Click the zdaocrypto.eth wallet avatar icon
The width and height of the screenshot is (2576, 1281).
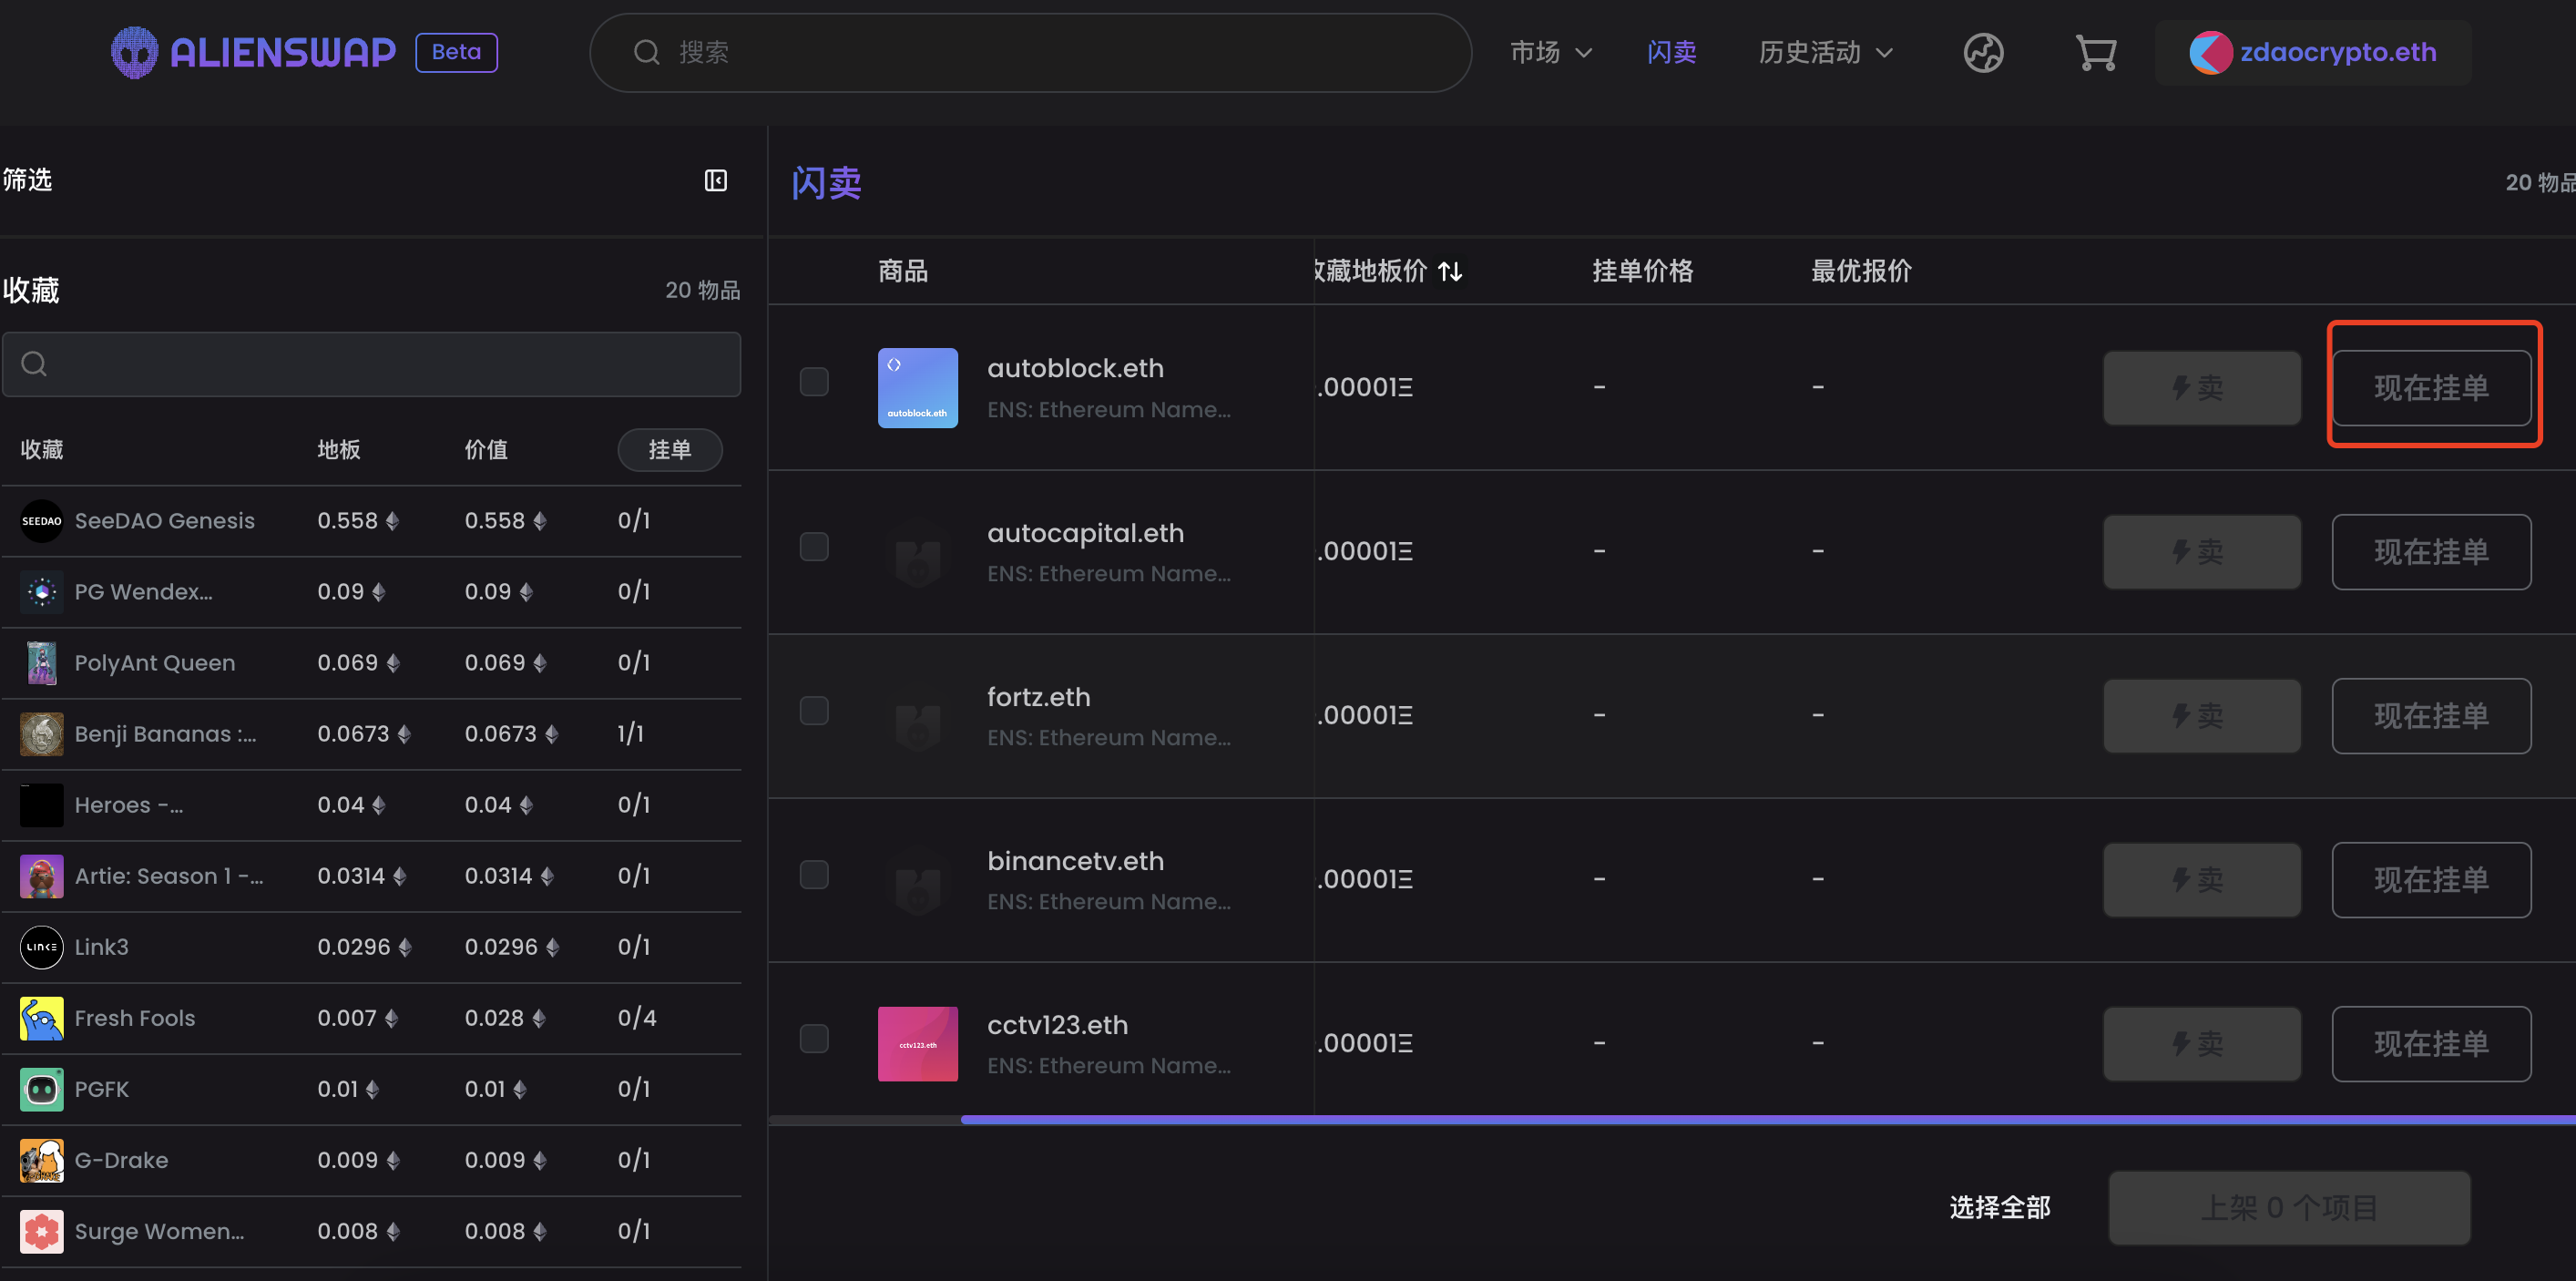coord(2210,52)
